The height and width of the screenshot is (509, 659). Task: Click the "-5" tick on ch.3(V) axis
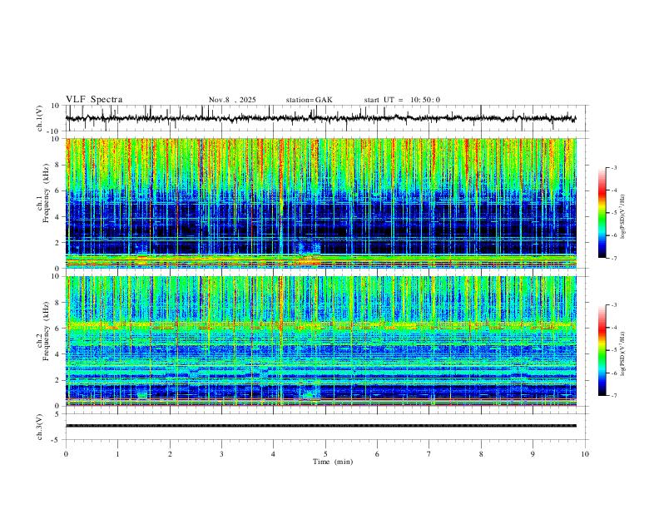[57, 440]
